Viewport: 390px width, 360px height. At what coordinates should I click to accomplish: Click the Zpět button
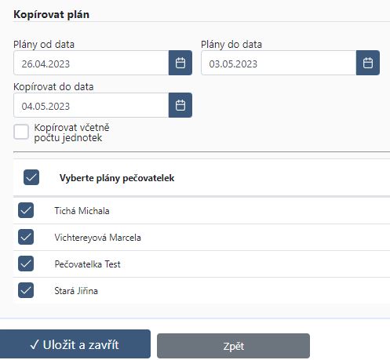pyautogui.click(x=233, y=346)
